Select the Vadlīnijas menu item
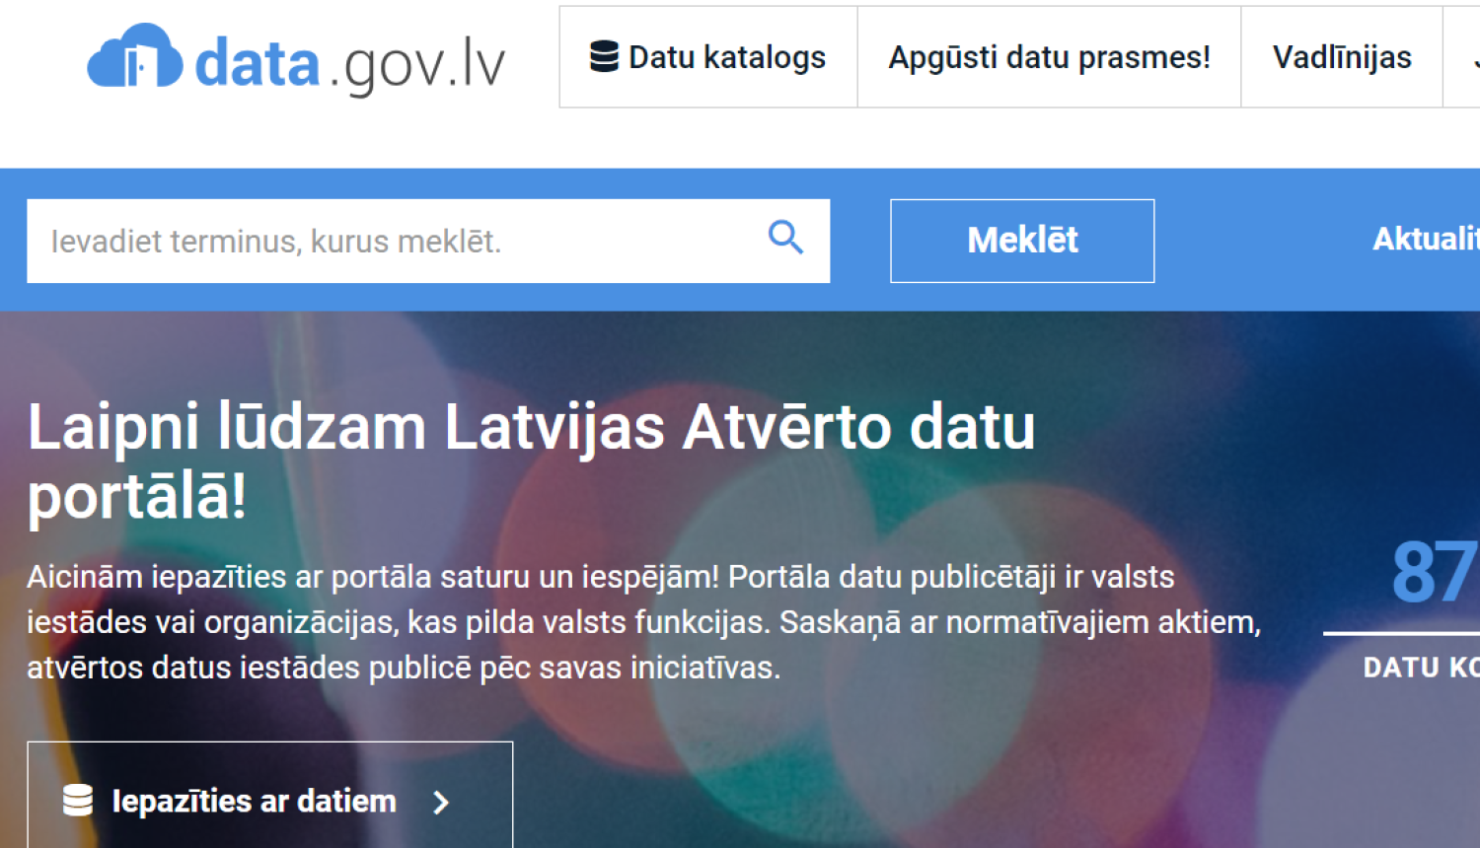1480x848 pixels. tap(1342, 57)
